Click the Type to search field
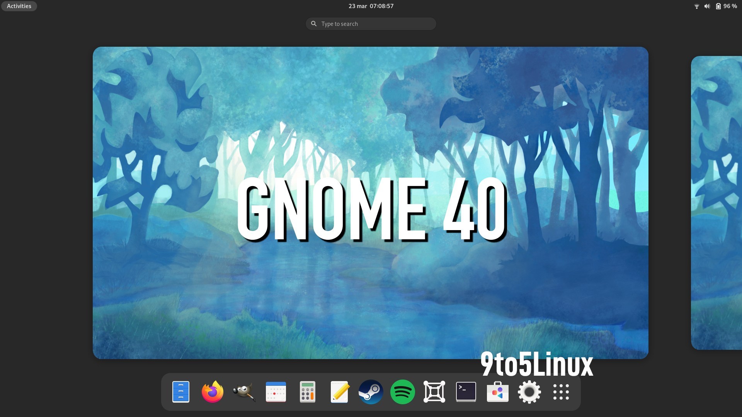The width and height of the screenshot is (742, 417). tap(371, 24)
